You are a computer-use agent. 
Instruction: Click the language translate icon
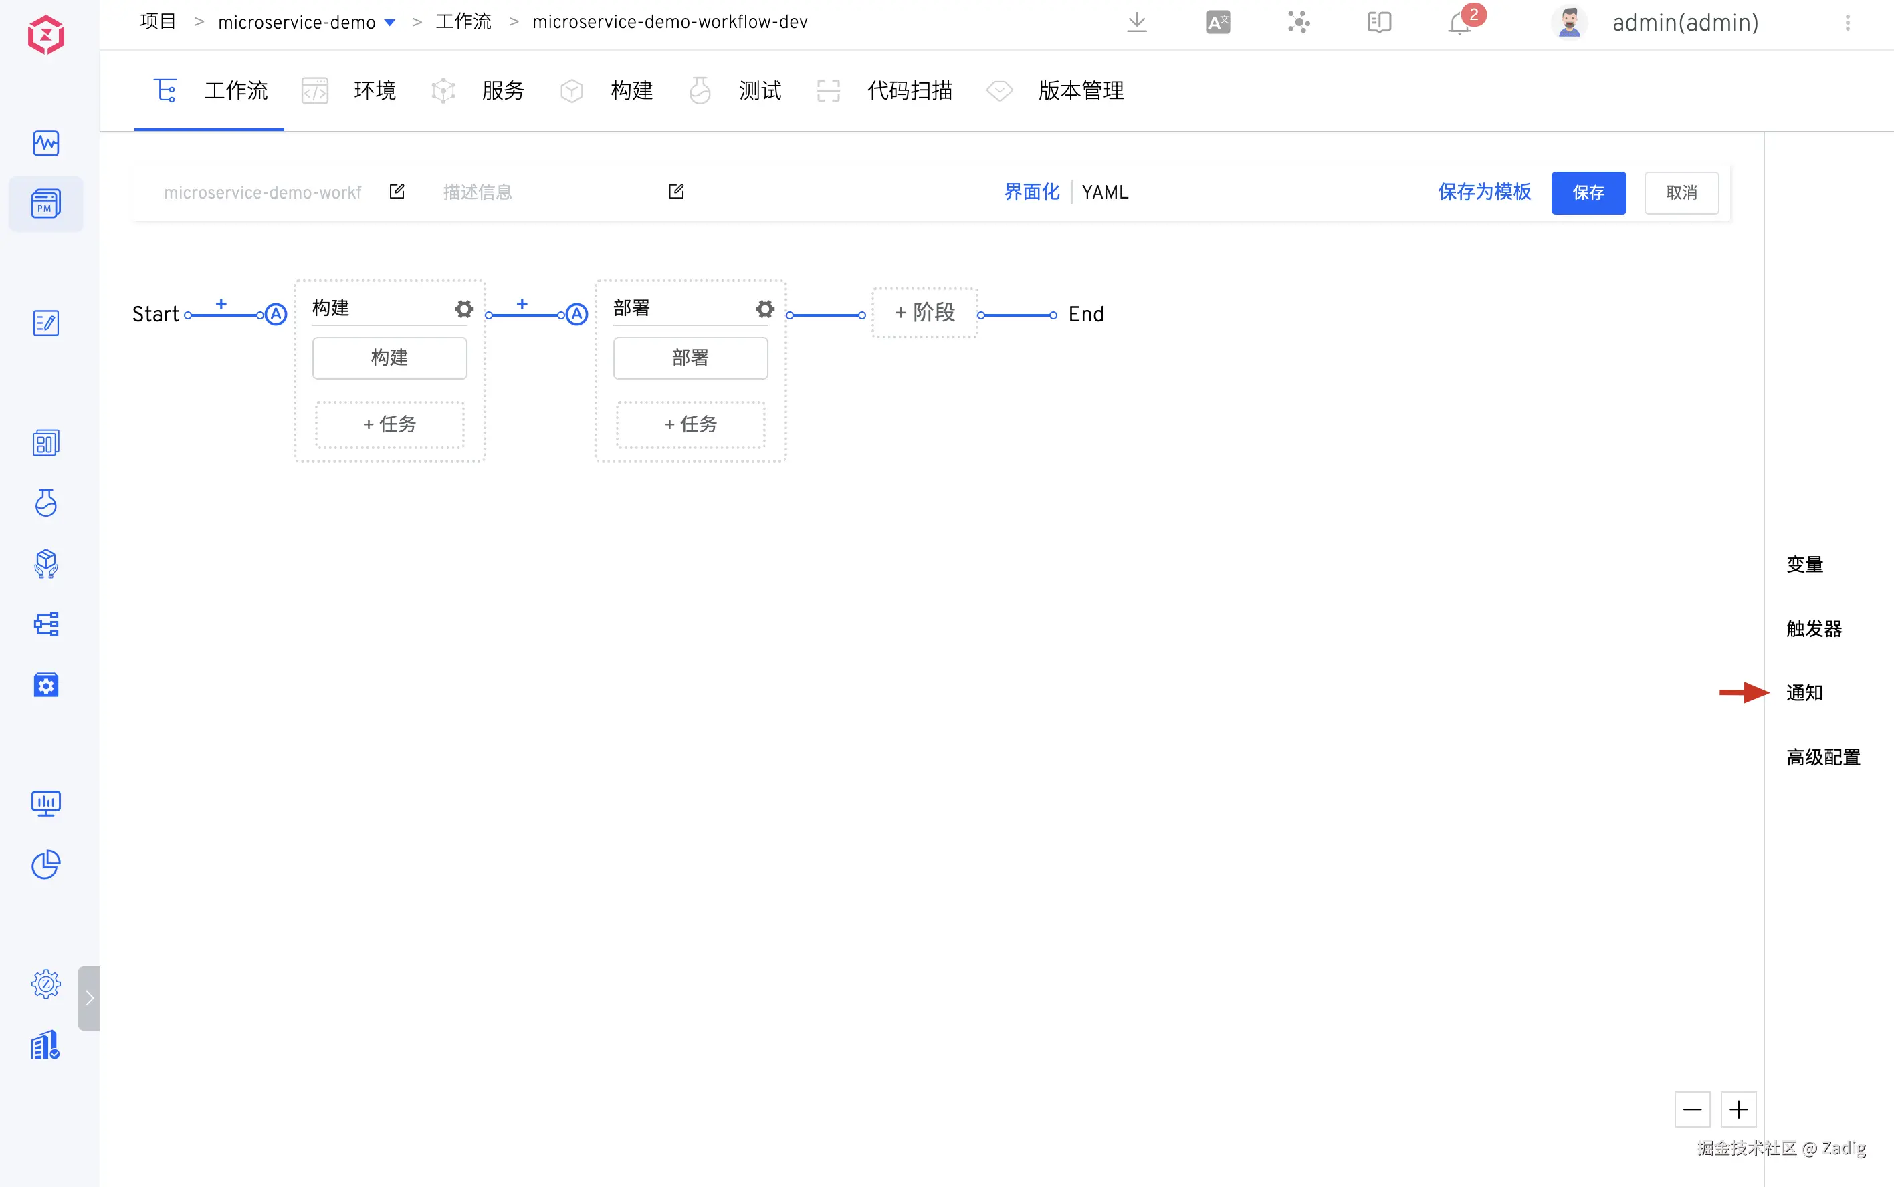[x=1218, y=22]
